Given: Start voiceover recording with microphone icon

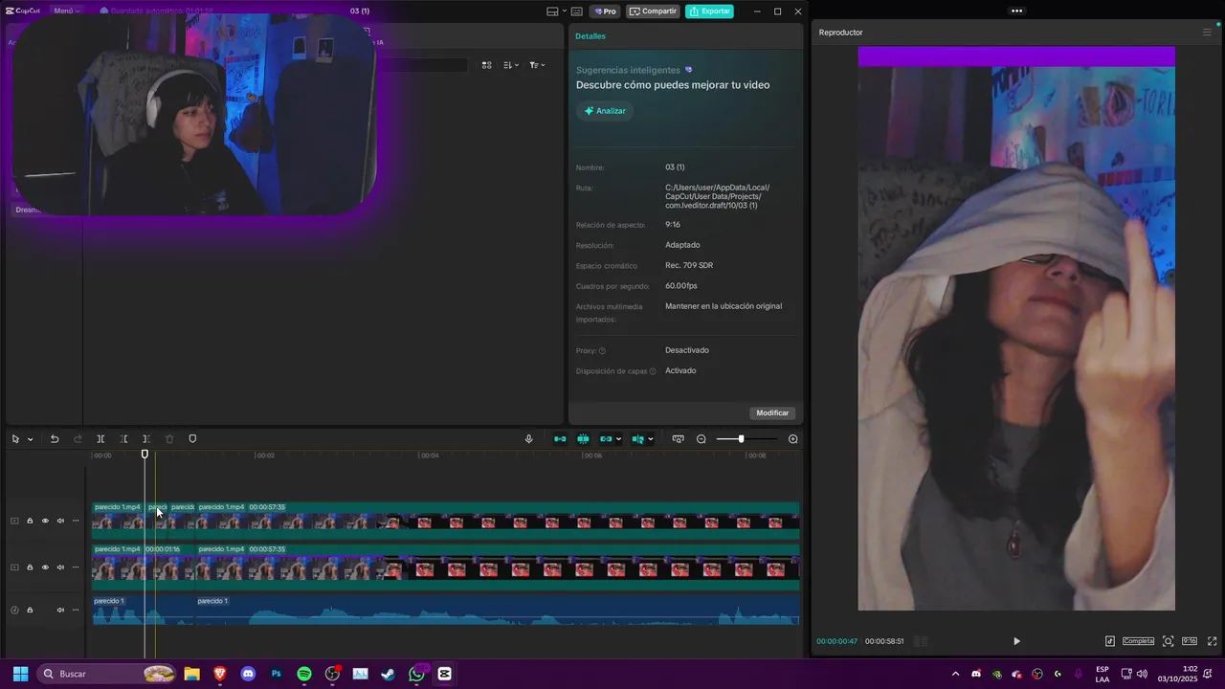Looking at the screenshot, I should (528, 439).
